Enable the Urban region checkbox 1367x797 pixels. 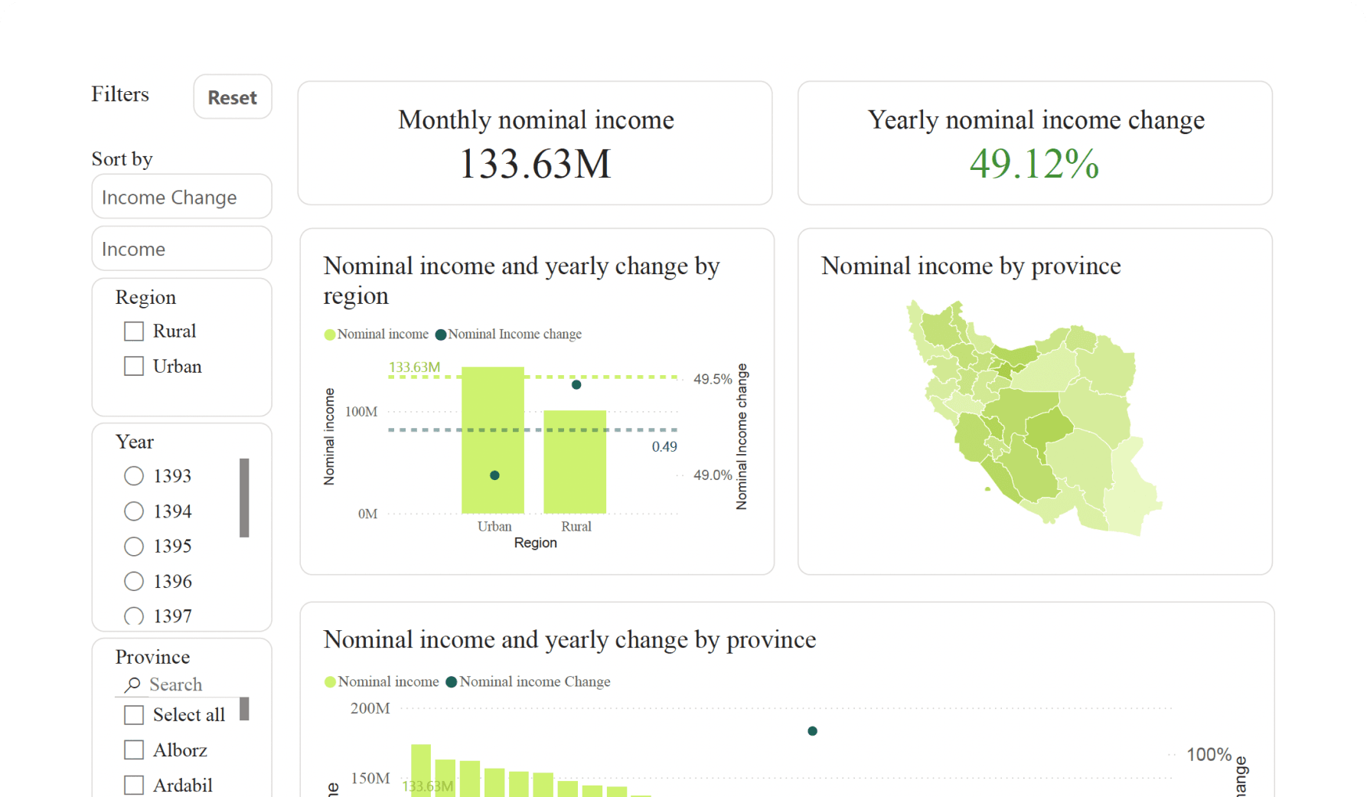pyautogui.click(x=134, y=365)
